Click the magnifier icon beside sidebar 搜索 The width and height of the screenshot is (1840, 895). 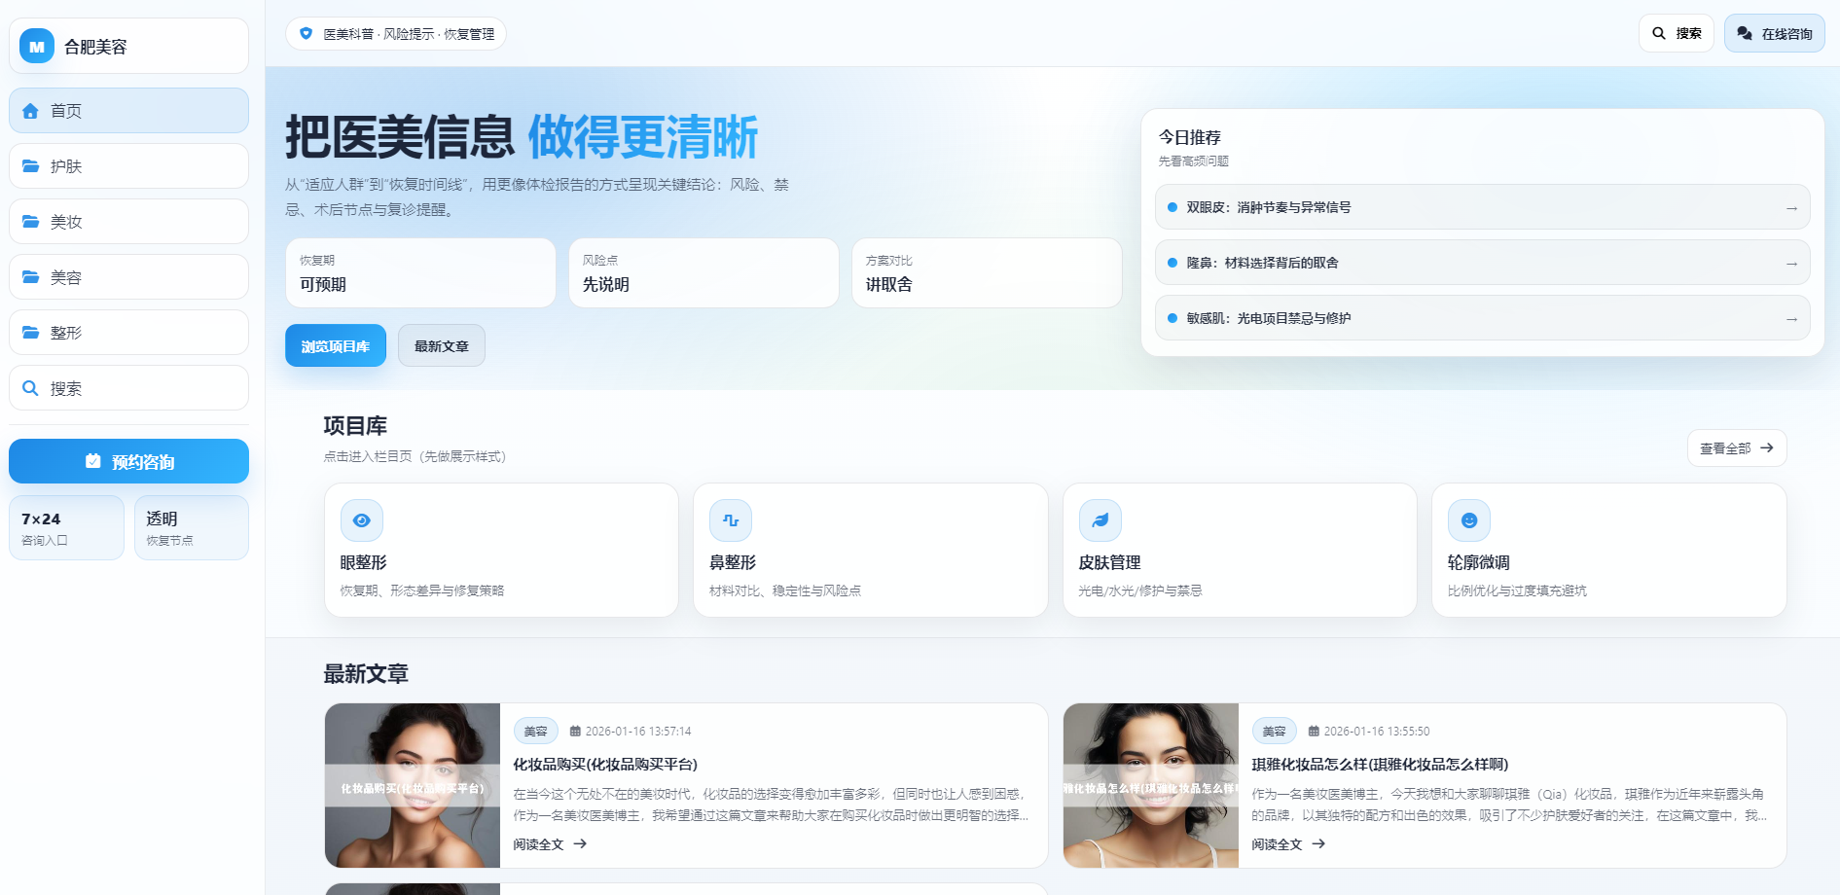coord(30,387)
